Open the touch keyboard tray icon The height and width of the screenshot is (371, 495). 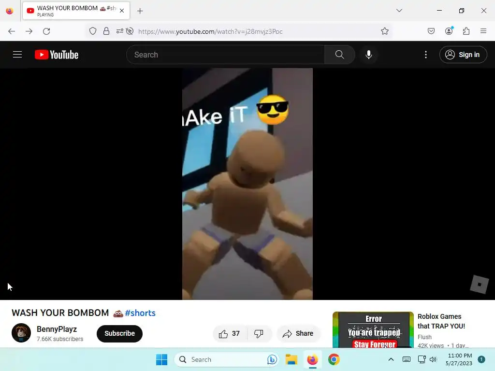[x=406, y=359]
